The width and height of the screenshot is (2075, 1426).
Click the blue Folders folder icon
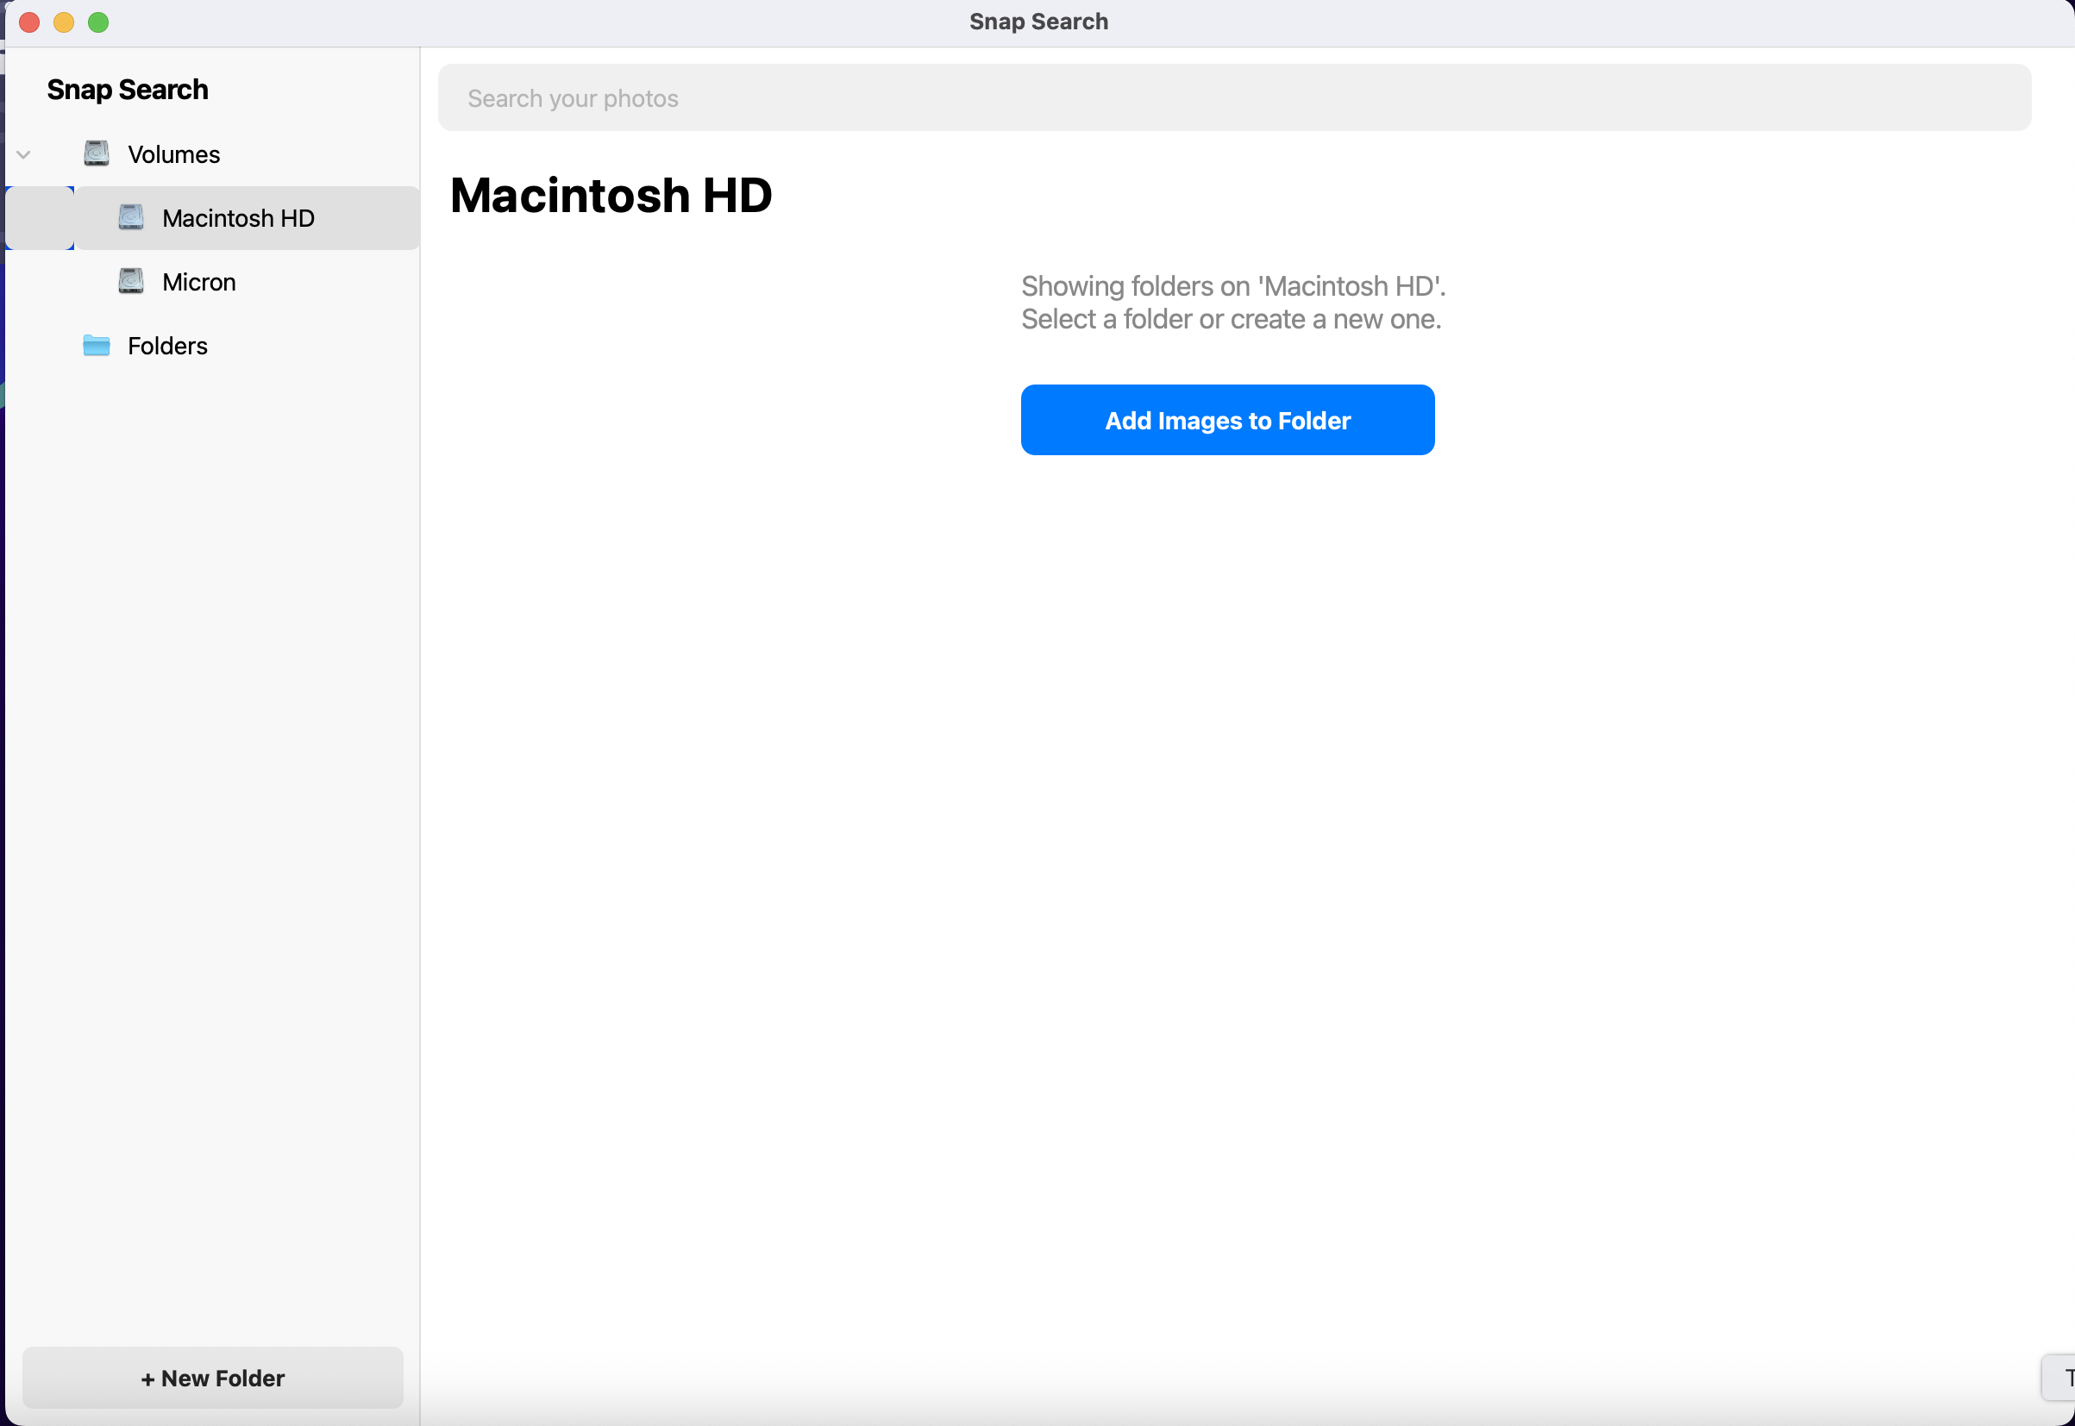(97, 346)
